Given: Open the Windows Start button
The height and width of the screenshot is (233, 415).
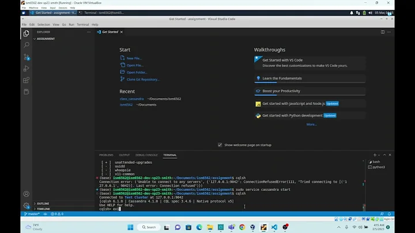Looking at the screenshot, I should pos(130,227).
